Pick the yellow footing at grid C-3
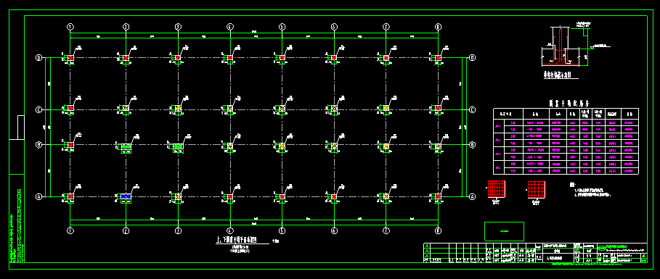Viewport: 660px width, 279px height. [178, 108]
